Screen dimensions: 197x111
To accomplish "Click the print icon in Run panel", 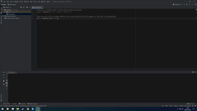I will [x=7, y=86].
